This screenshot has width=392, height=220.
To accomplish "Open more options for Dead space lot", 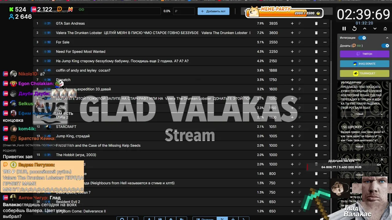I will click(325, 193).
